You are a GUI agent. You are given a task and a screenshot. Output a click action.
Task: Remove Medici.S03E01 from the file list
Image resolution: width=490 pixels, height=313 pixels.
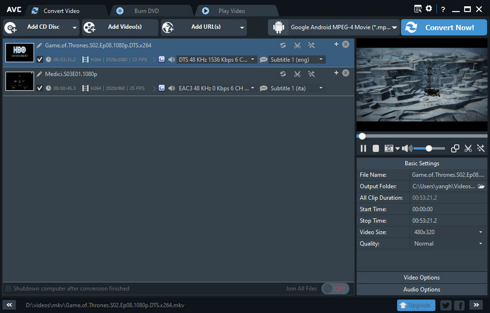coord(345,73)
